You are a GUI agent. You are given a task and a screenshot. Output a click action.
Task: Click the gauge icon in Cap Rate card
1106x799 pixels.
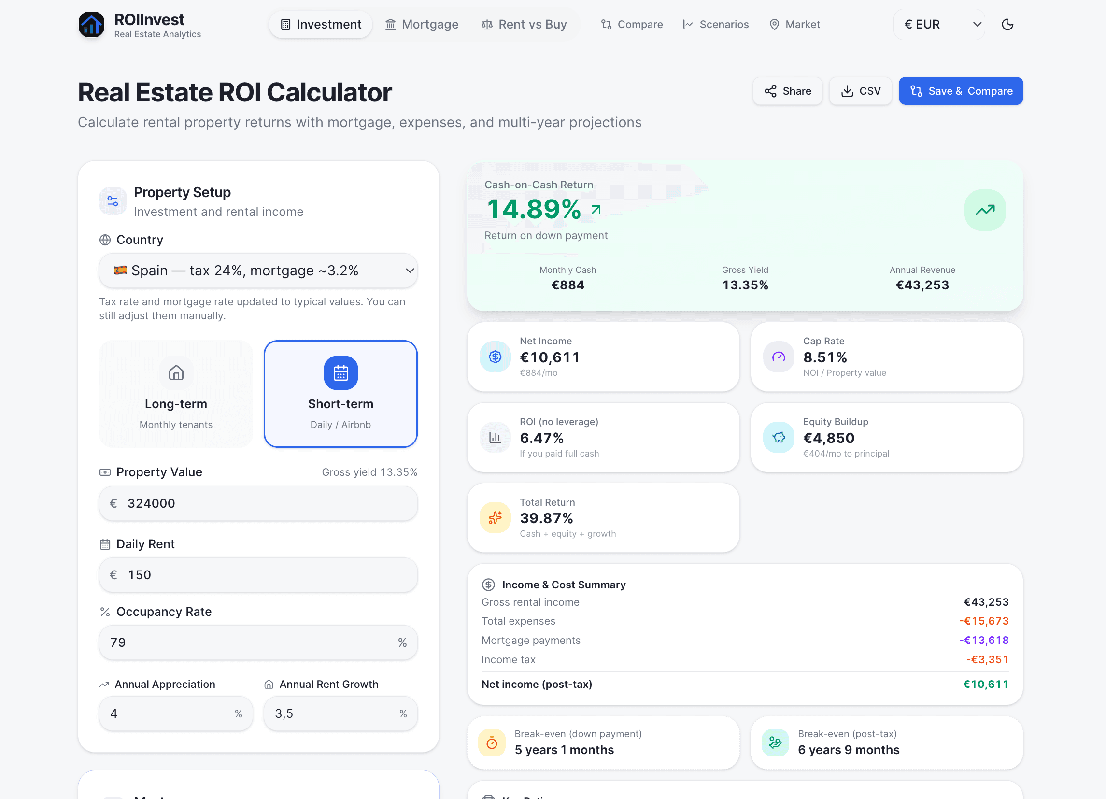pos(778,357)
